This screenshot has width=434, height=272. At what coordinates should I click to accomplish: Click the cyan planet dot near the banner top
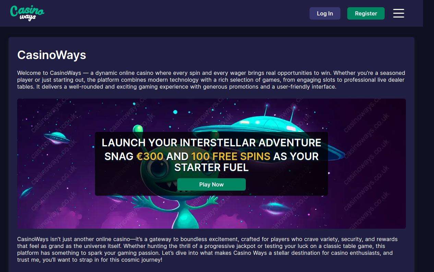(x=175, y=112)
